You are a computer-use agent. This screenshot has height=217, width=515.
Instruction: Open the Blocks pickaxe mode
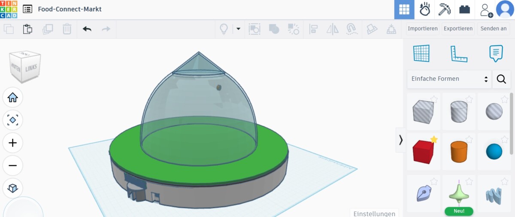445,9
